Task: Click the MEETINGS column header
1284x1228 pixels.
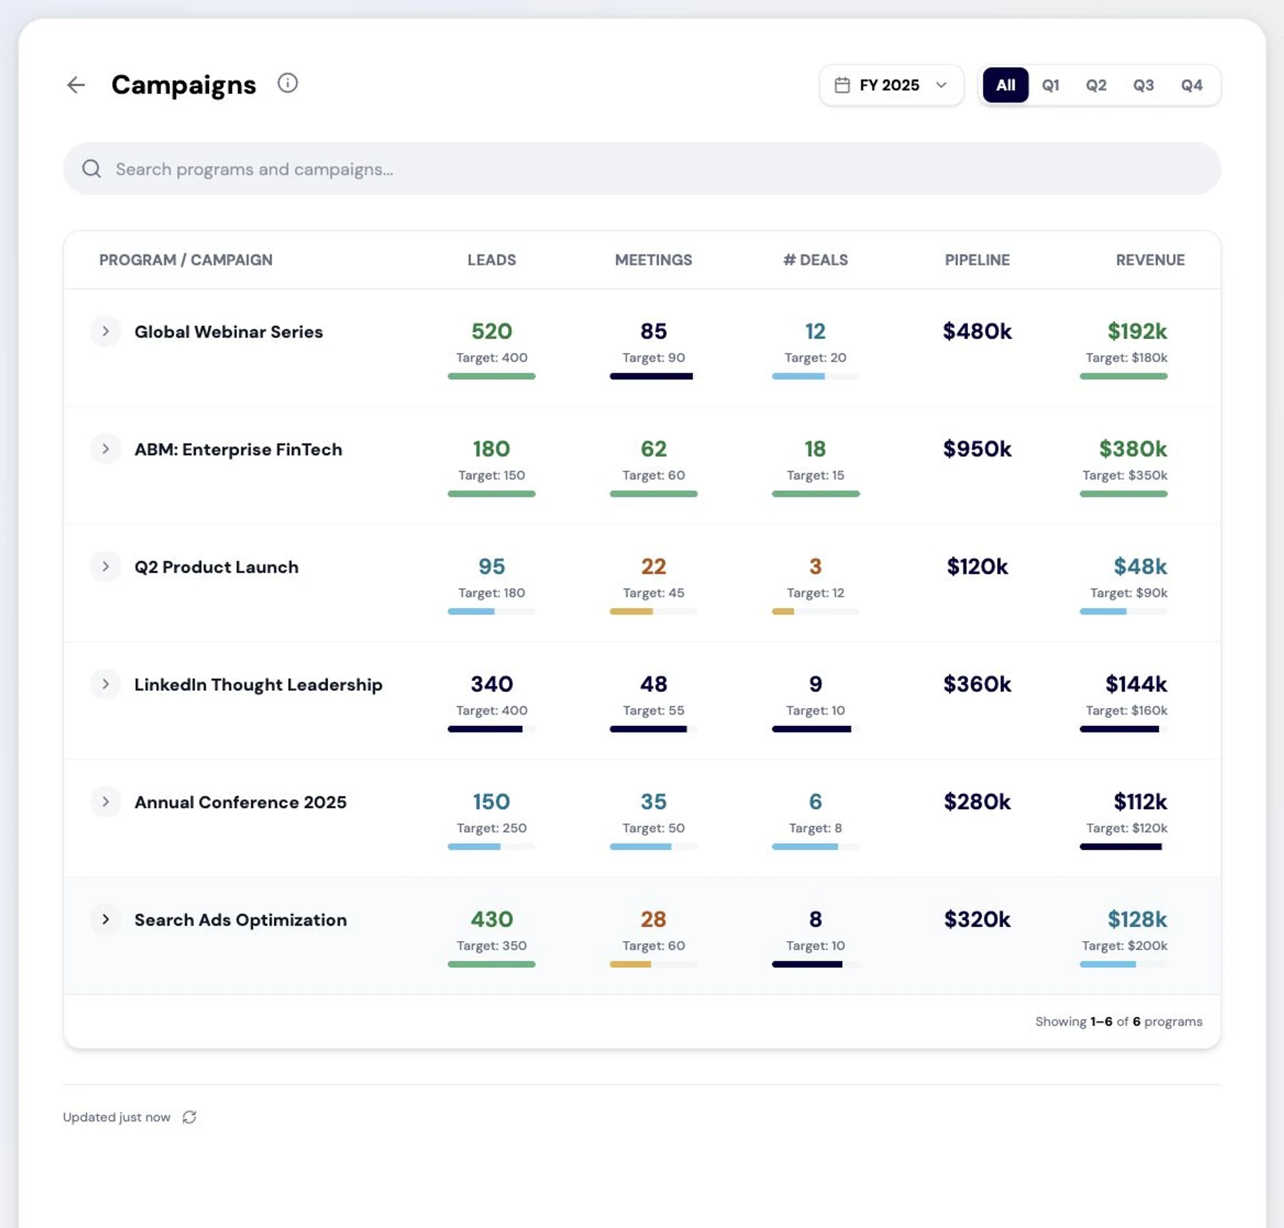Action: [x=653, y=260]
